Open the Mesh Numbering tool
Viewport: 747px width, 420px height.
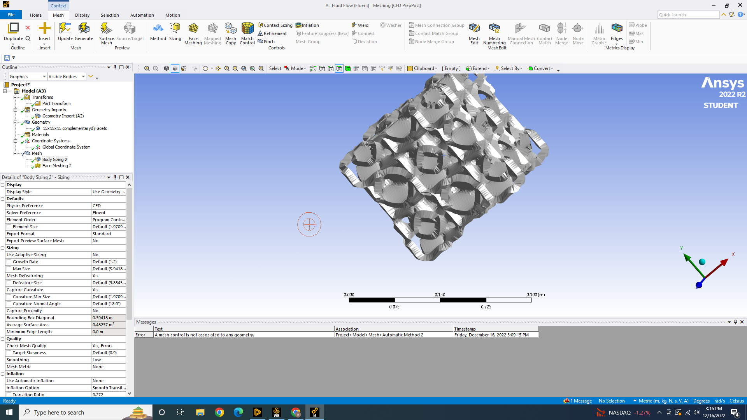pos(494,33)
